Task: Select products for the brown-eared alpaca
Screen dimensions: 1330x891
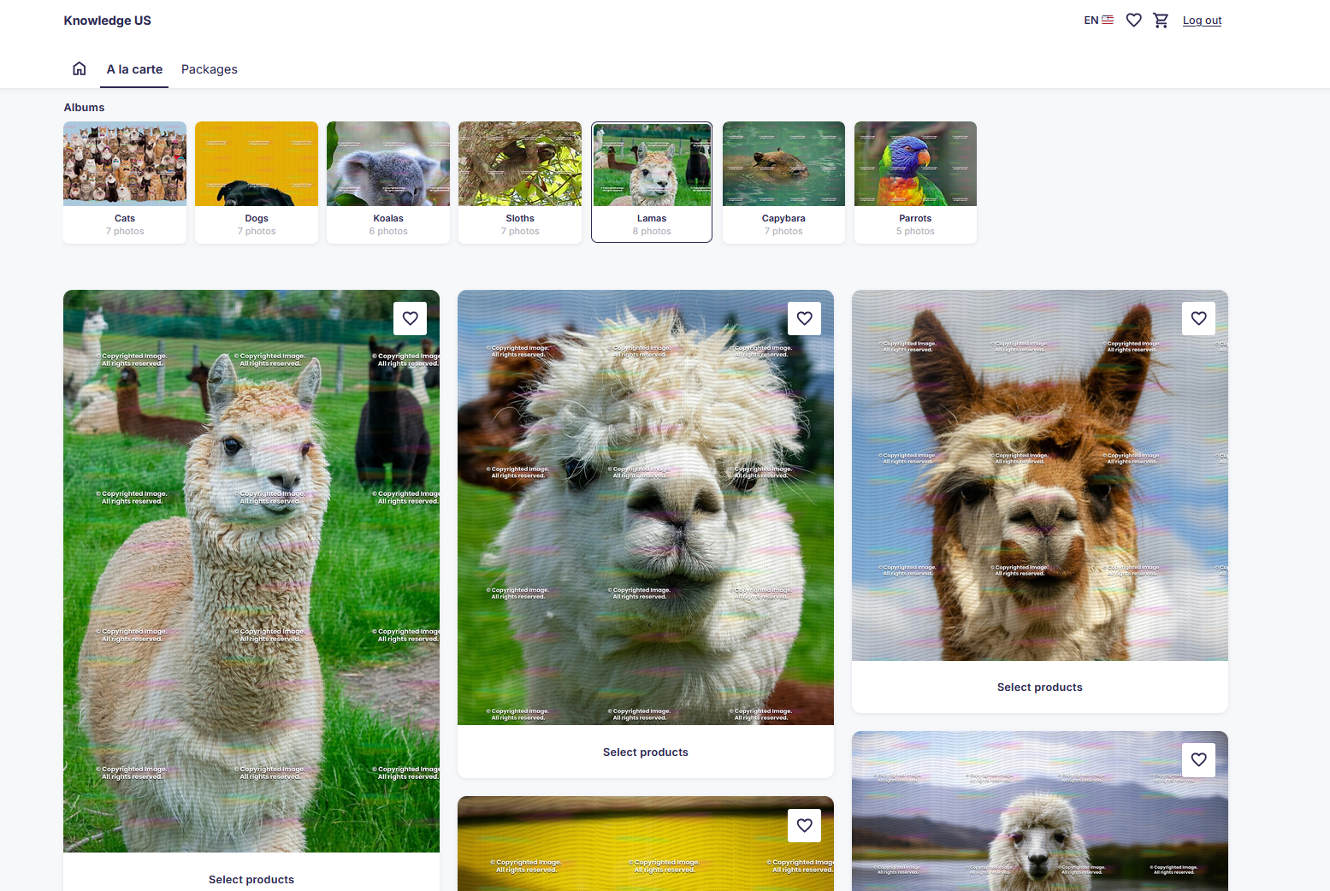Action: (x=1040, y=687)
